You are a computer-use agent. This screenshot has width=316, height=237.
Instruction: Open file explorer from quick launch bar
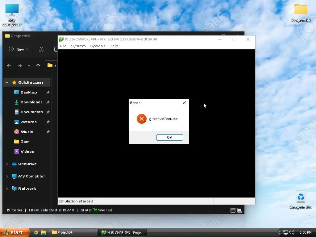[44, 232]
